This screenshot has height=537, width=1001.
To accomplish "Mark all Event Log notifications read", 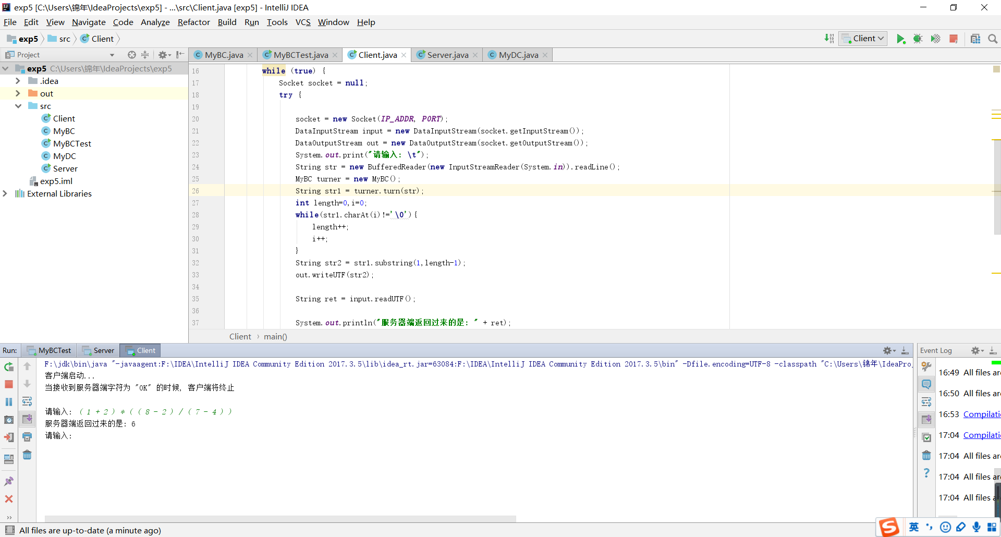I will point(926,438).
